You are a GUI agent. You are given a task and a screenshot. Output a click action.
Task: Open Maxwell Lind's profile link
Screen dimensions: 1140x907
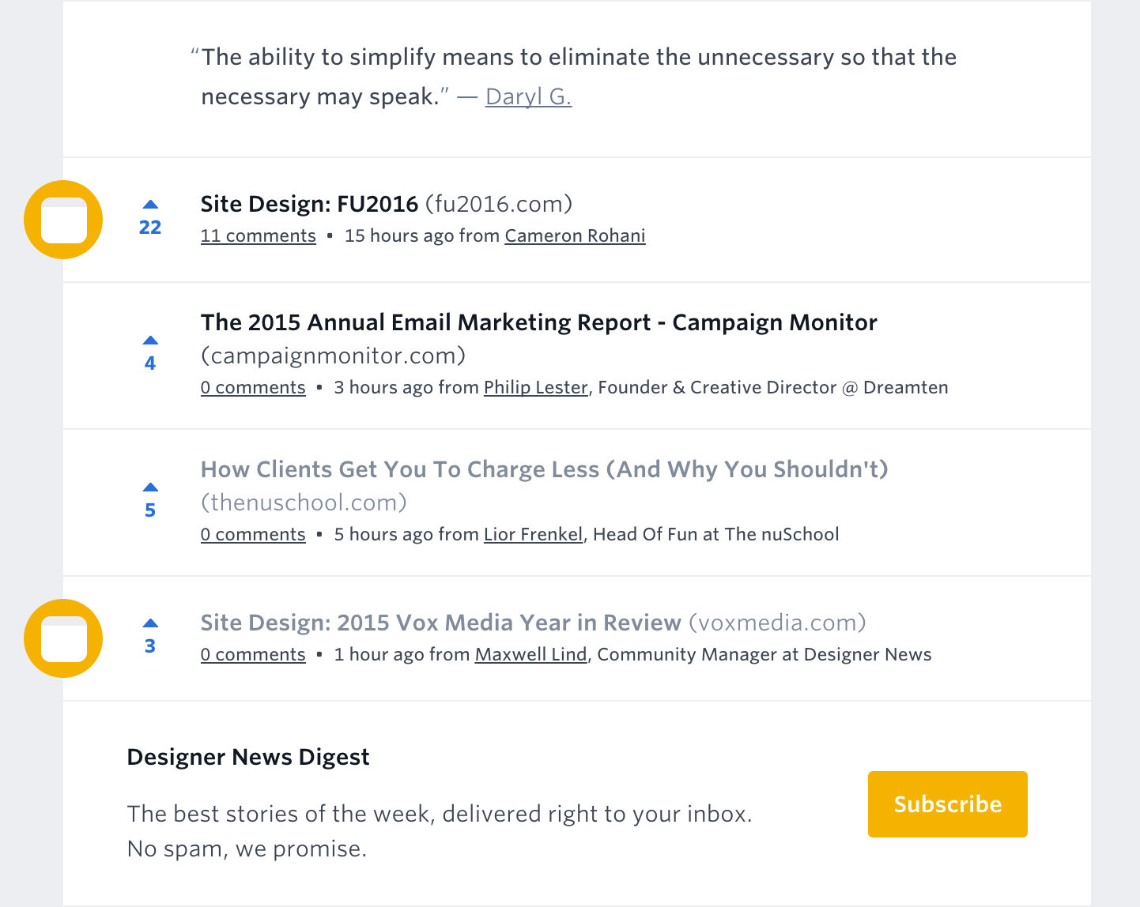530,654
